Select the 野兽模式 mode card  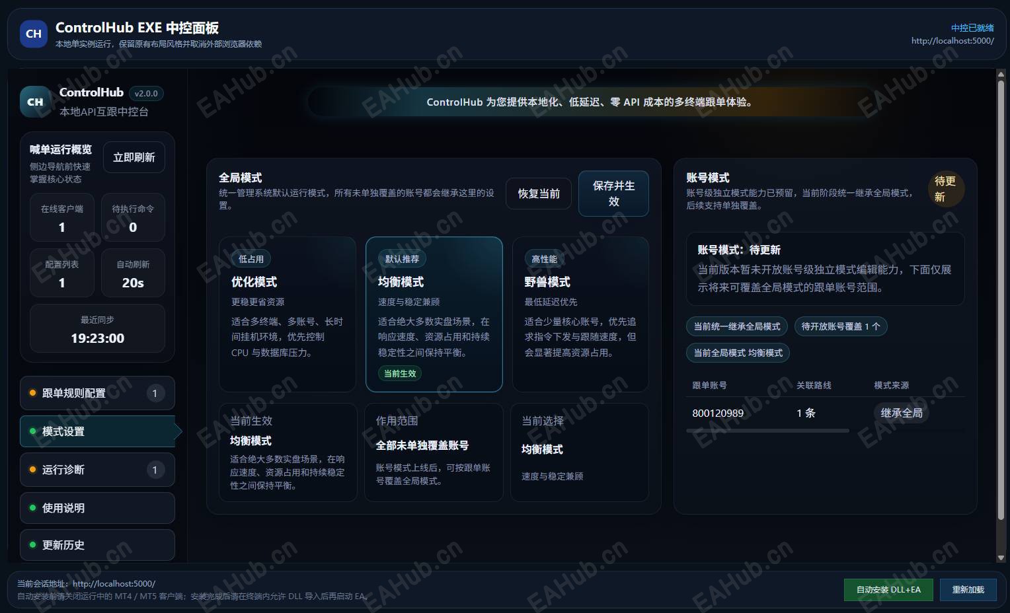click(x=580, y=314)
